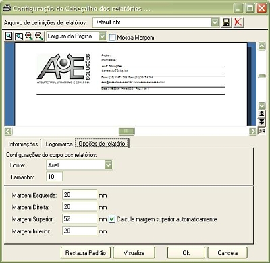
Task: Click the 'Arquivo de definições de relatórios:' label
Action: 45,22
